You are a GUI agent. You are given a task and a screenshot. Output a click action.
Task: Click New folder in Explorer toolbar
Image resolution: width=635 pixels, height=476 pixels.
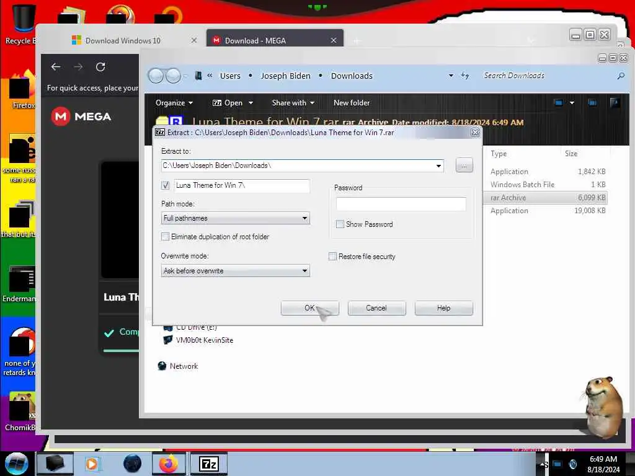352,103
